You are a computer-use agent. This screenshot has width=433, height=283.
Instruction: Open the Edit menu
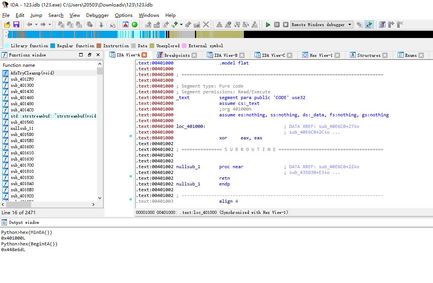click(20, 15)
